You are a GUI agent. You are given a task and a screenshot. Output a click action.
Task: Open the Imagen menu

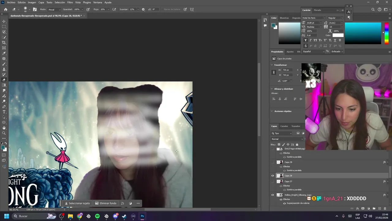[x=32, y=2]
